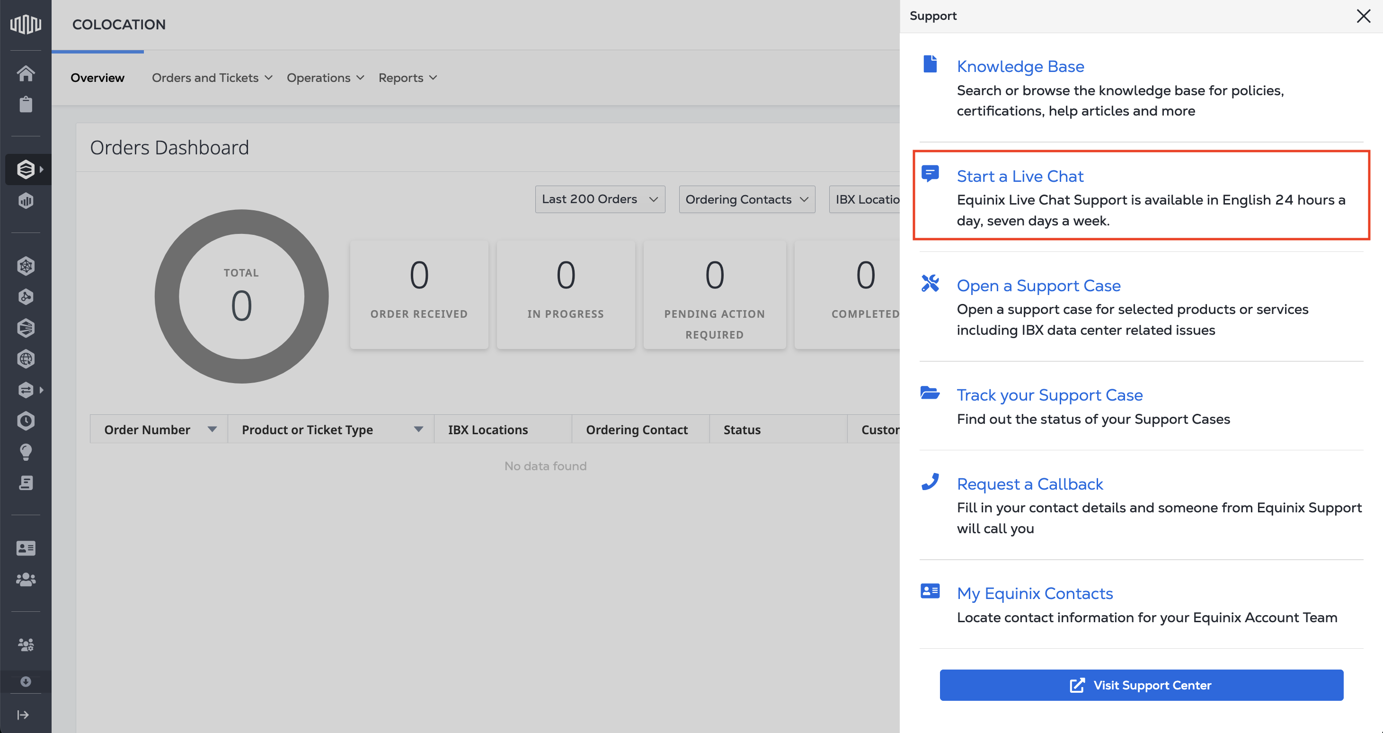
Task: Select the Pending Action Required count card
Action: [714, 295]
